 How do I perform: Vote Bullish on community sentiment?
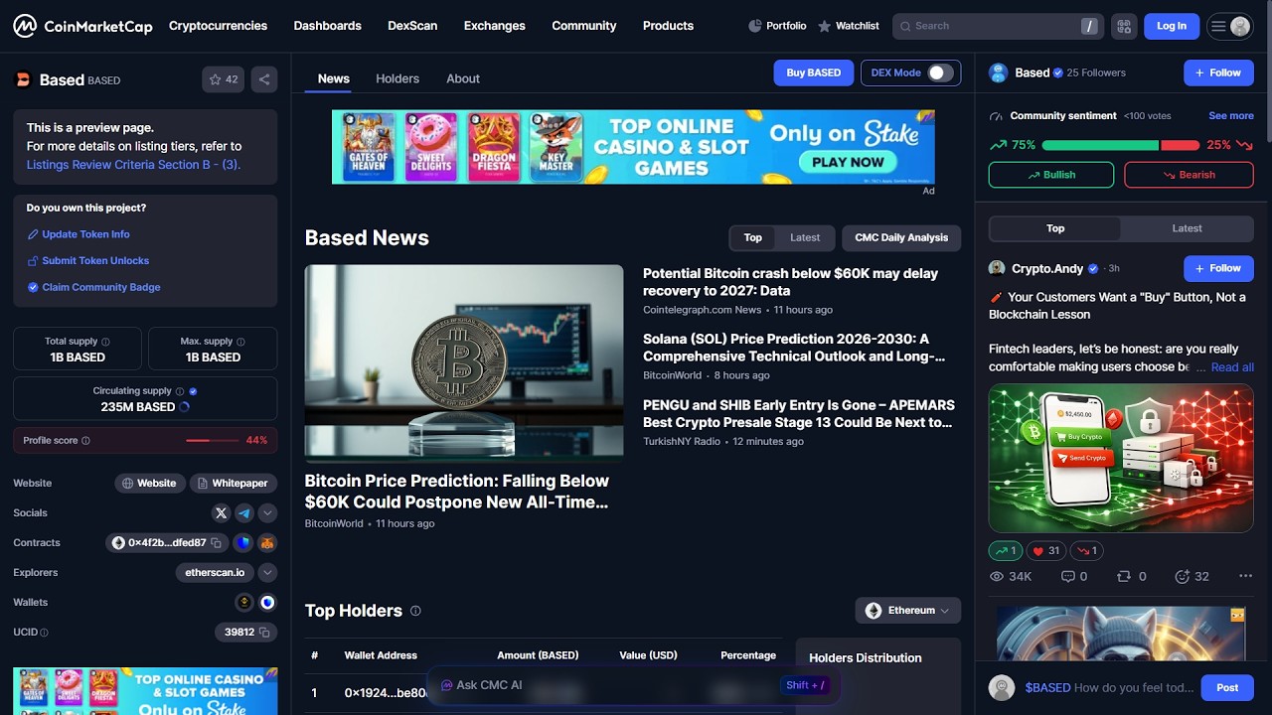click(1051, 175)
